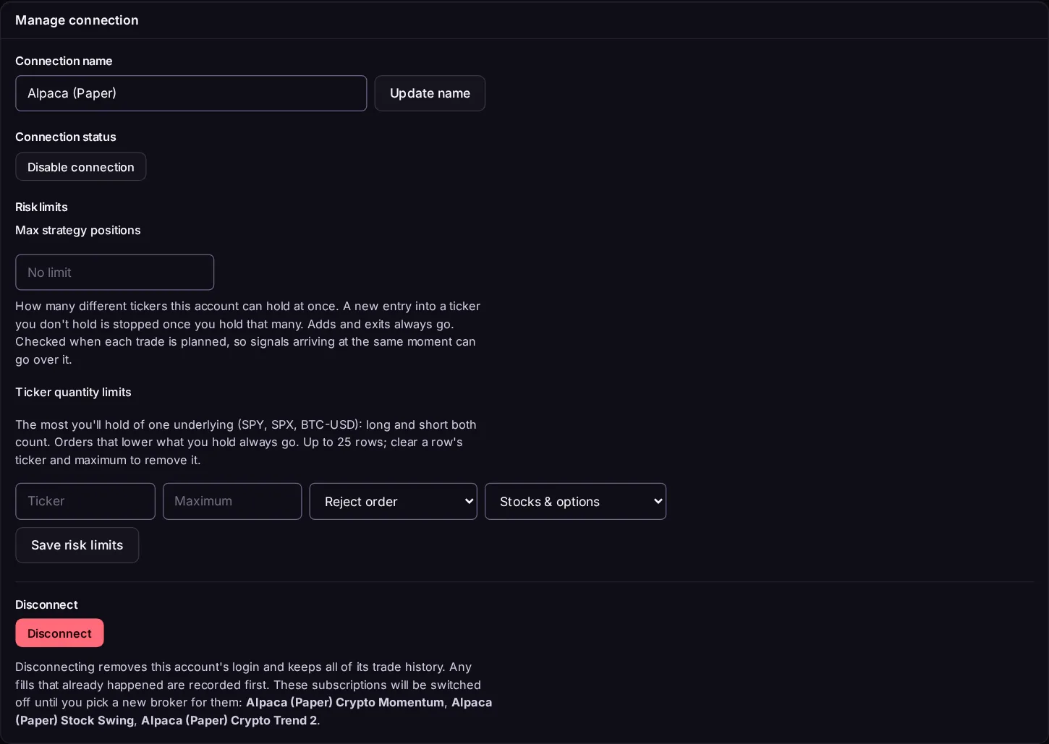1049x744 pixels.
Task: Click the red Disconnect button
Action: [x=59, y=633]
